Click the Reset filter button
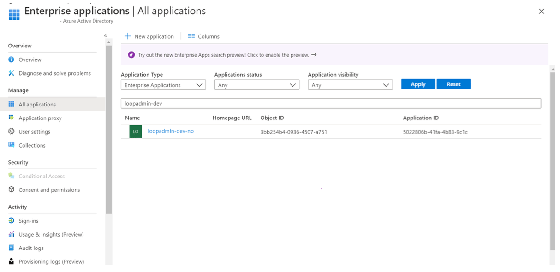The image size is (560, 272). (453, 84)
